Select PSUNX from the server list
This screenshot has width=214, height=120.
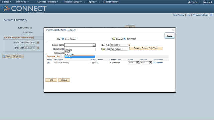click(x=80, y=57)
